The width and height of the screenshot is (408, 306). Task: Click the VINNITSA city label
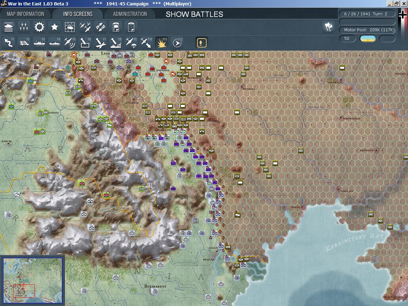pos(249,89)
